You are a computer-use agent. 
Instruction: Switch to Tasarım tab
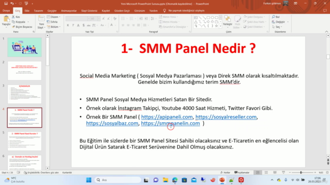click(38, 11)
